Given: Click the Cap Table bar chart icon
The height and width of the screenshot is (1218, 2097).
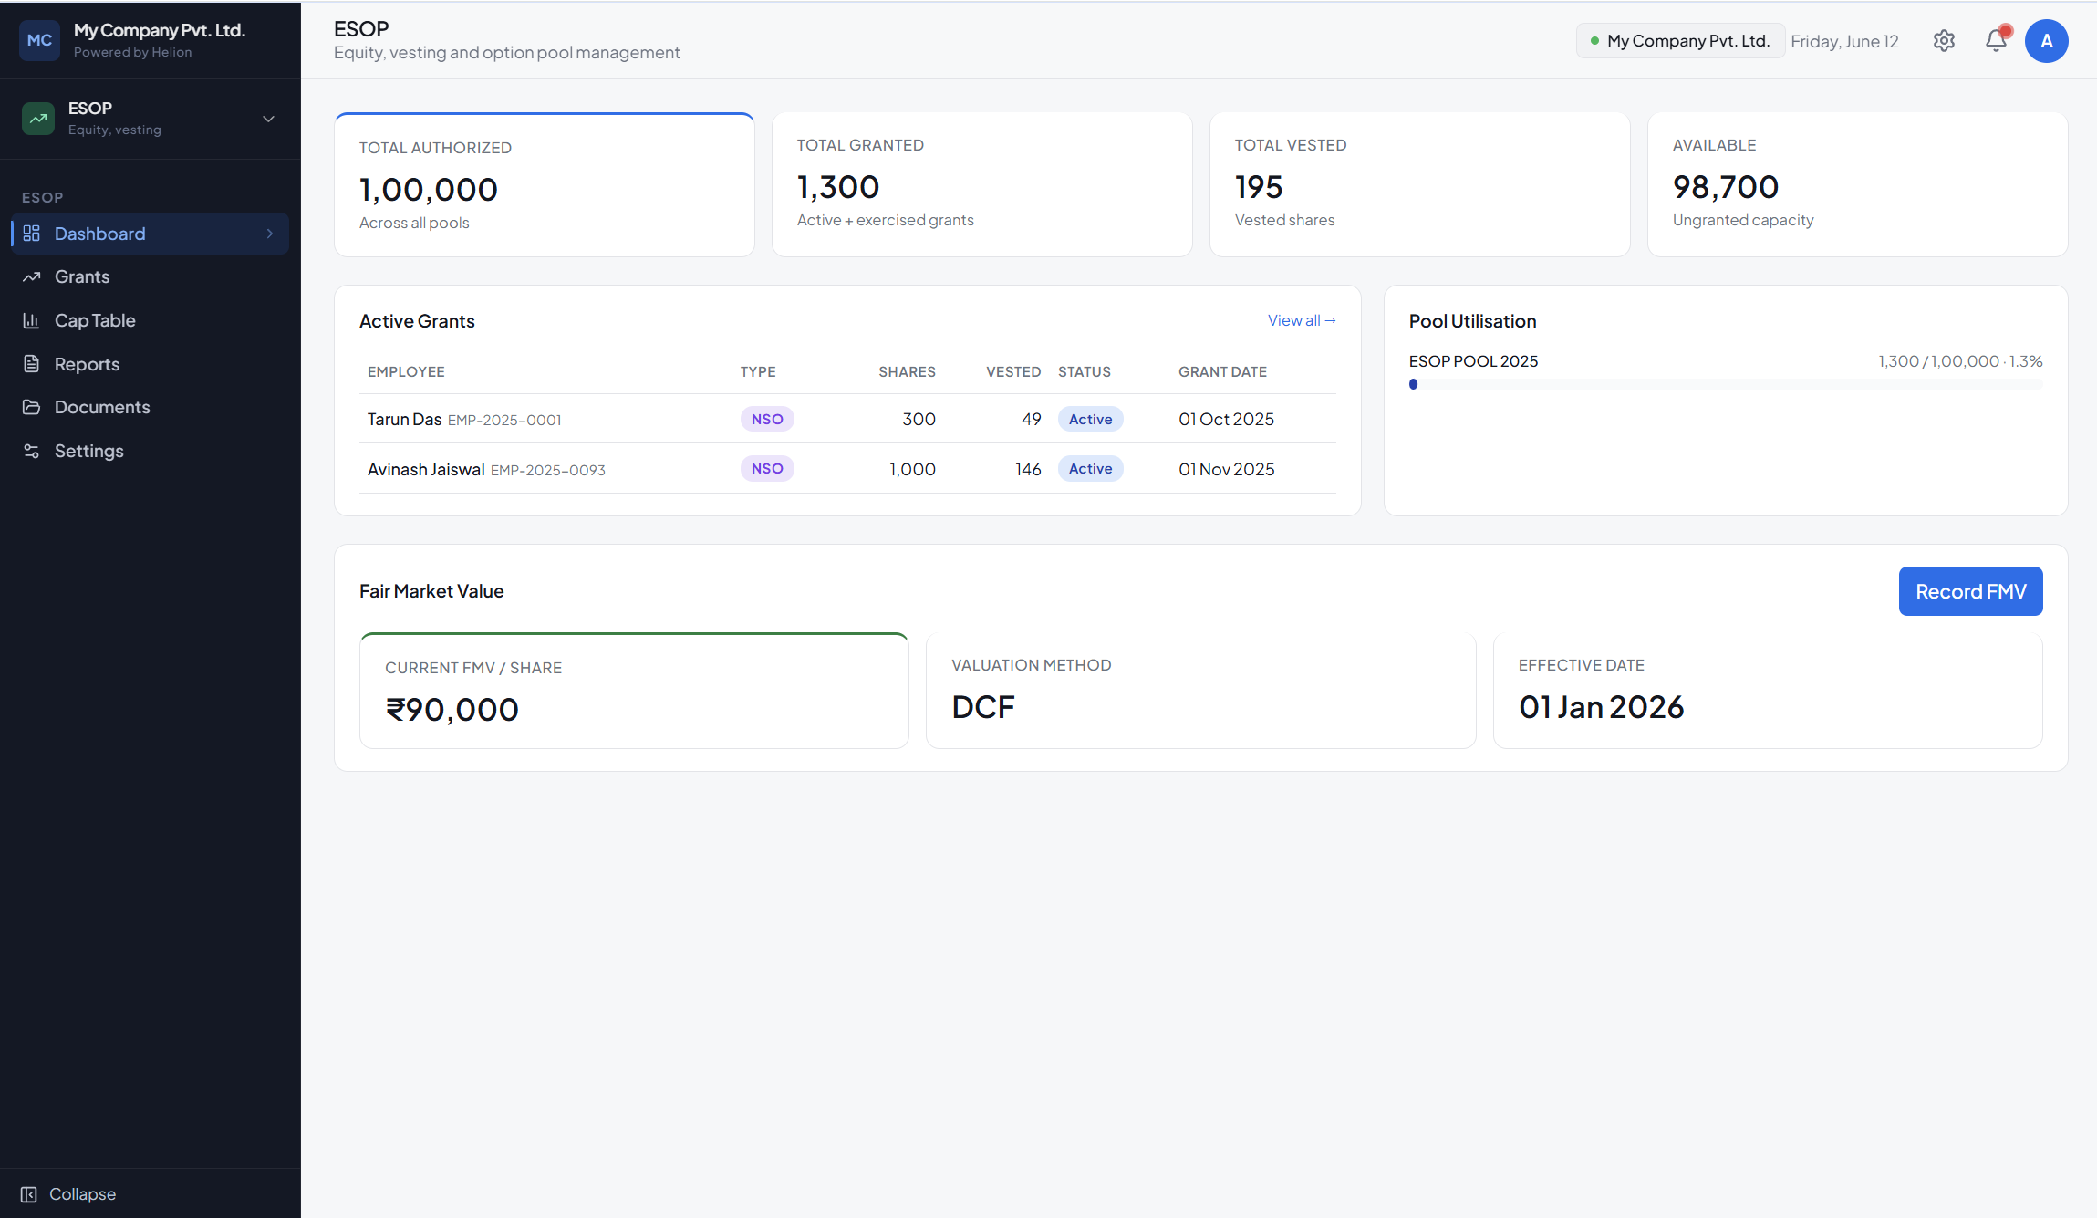Looking at the screenshot, I should point(32,320).
